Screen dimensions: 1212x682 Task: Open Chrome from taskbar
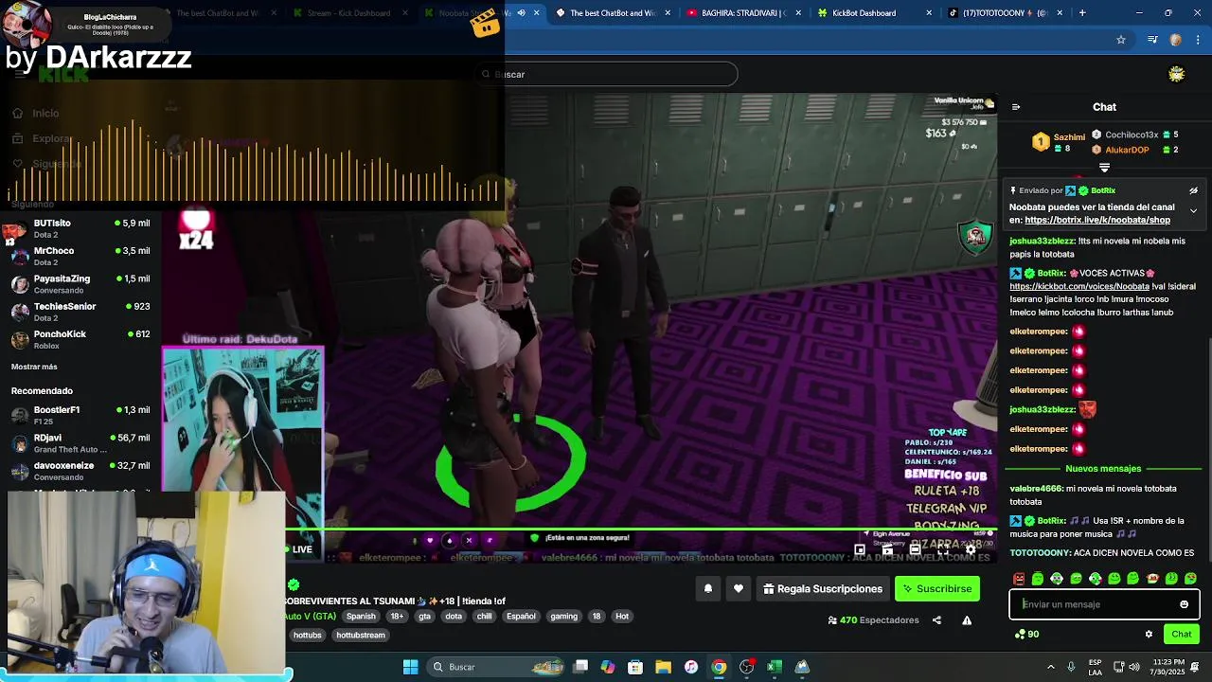pyautogui.click(x=719, y=667)
